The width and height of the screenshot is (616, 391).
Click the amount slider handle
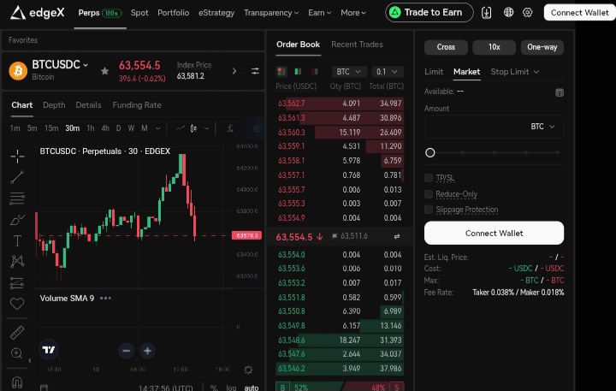click(430, 152)
